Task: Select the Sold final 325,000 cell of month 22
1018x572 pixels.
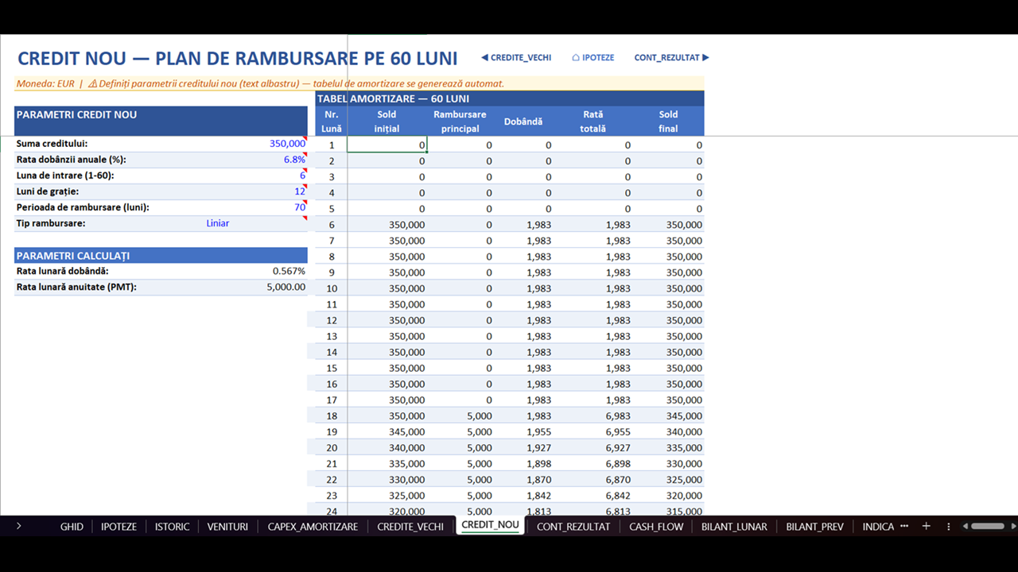Action: click(x=669, y=479)
